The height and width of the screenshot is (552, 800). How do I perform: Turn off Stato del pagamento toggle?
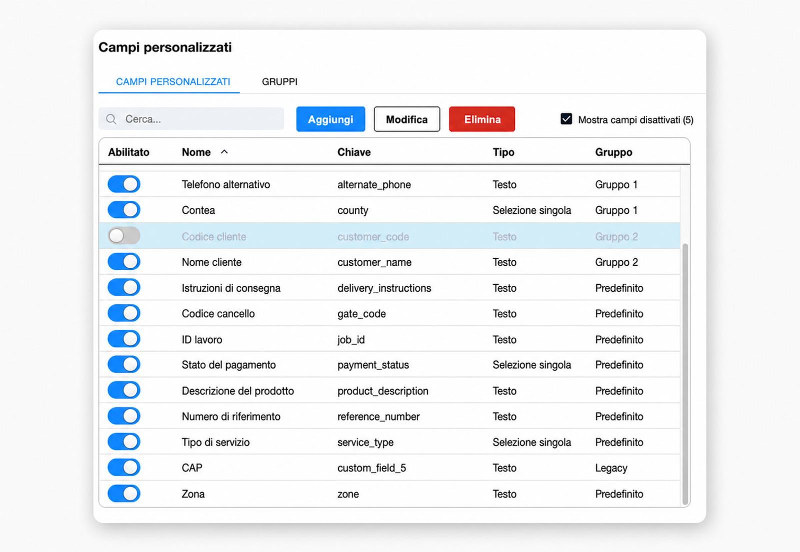point(124,364)
